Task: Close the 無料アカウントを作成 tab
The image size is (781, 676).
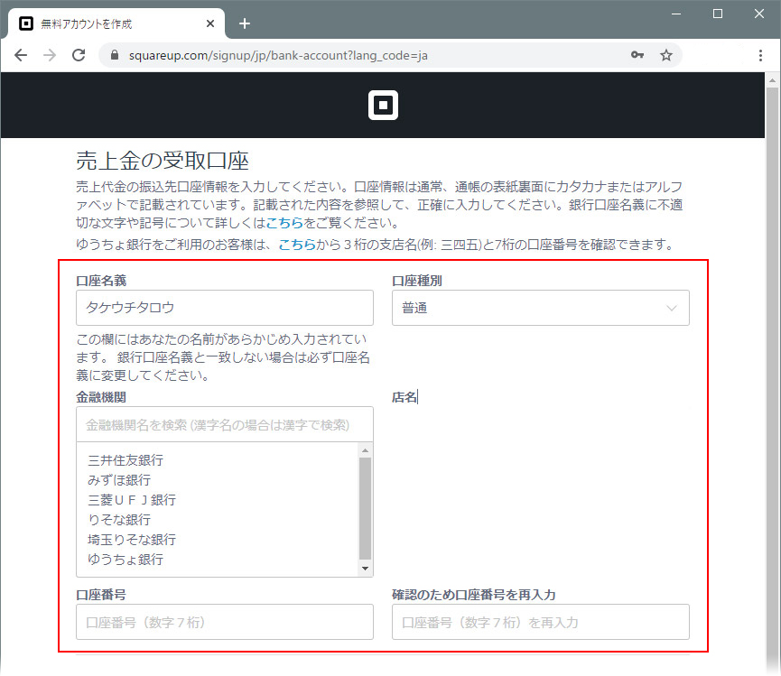Action: coord(209,23)
